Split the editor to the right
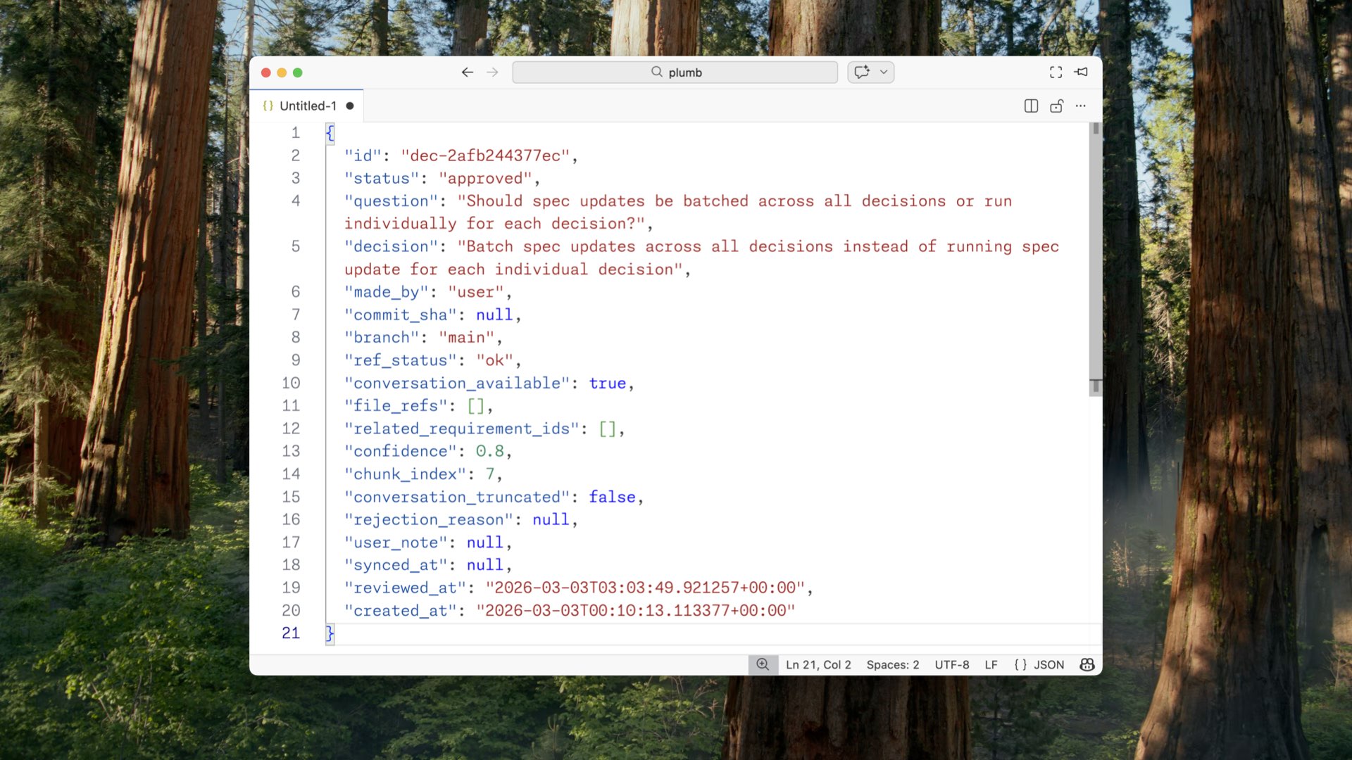 click(x=1031, y=106)
